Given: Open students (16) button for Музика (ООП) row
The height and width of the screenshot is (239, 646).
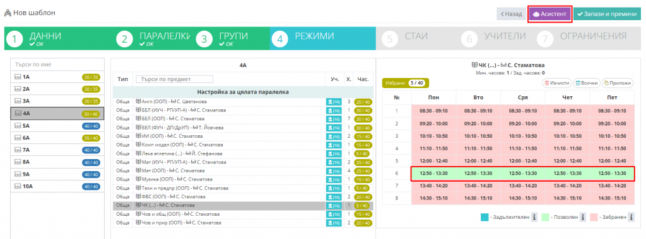Looking at the screenshot, I should click(334, 179).
